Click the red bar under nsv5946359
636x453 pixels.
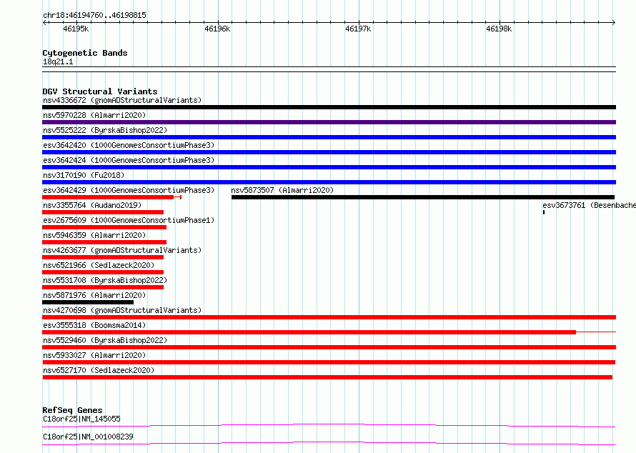pos(104,242)
